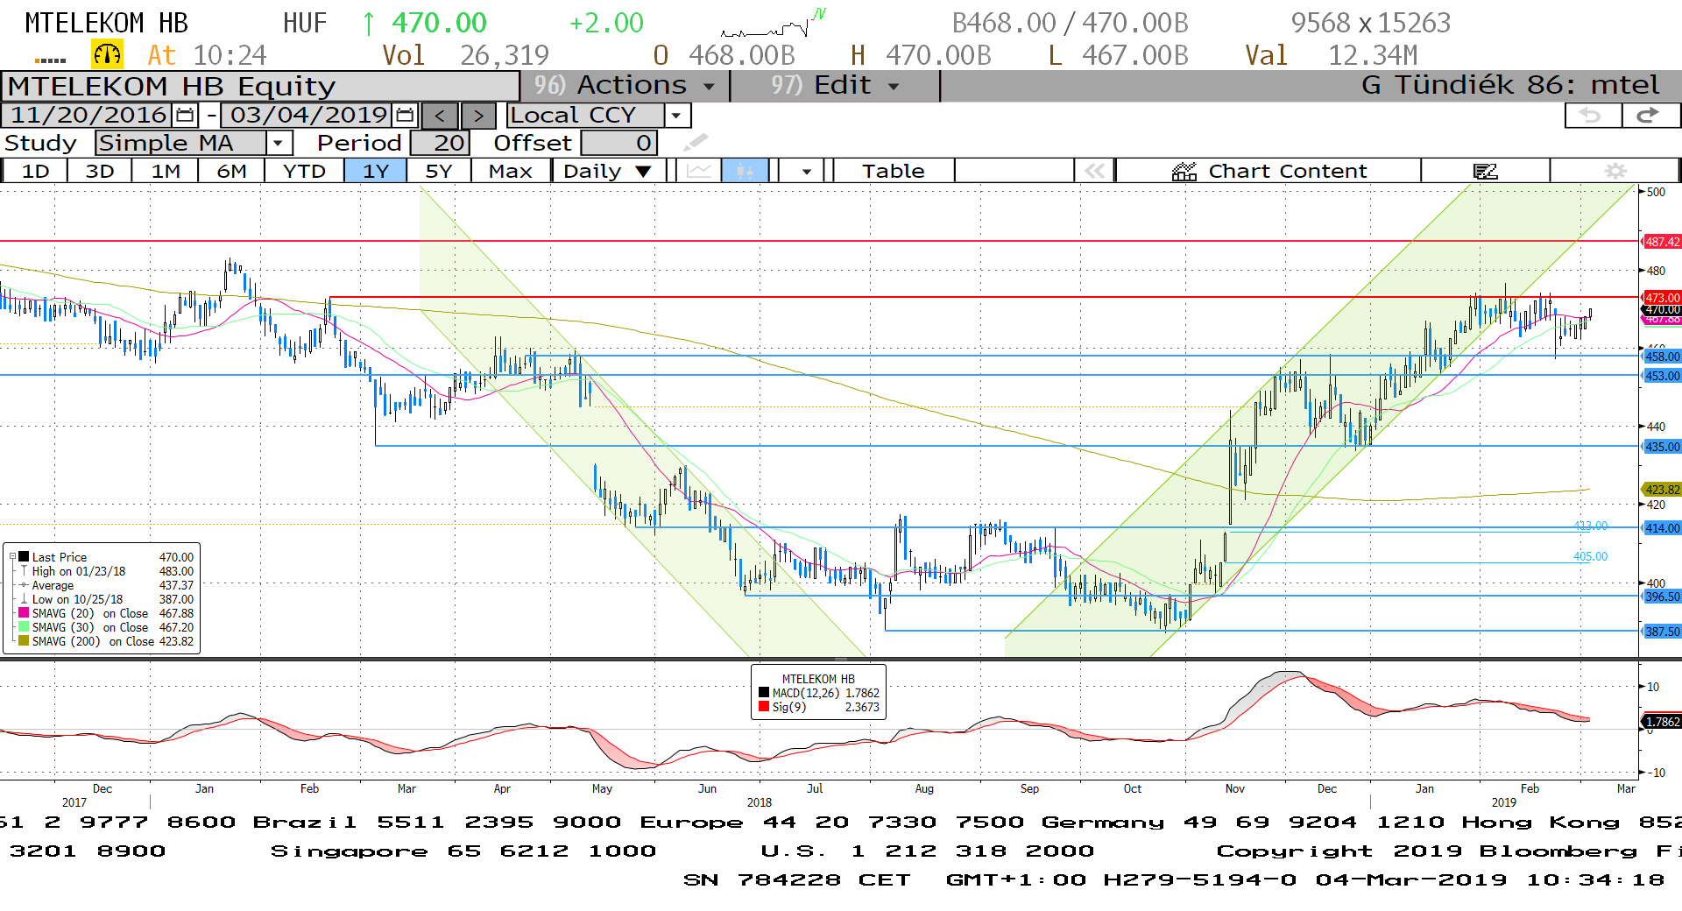Open the Edit dropdown menu
The height and width of the screenshot is (911, 1682).
click(835, 86)
